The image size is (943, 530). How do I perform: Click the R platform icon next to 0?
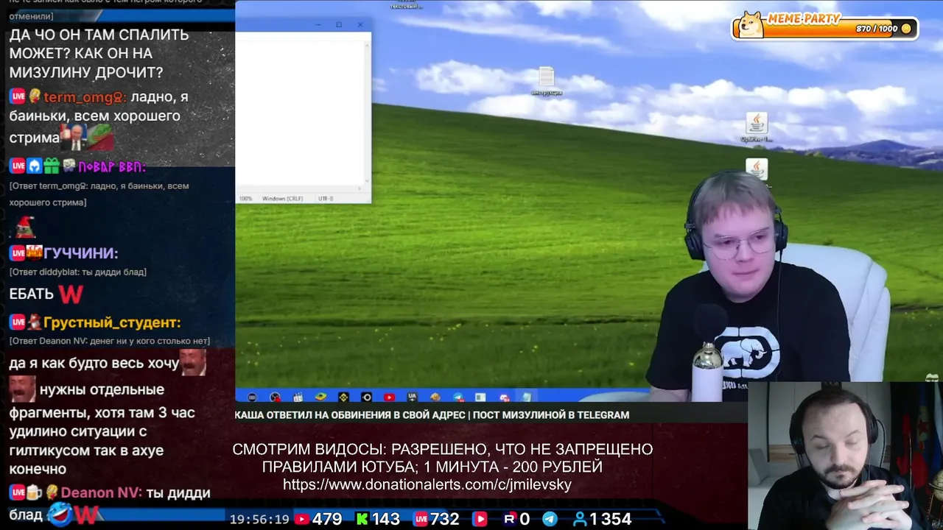point(509,519)
